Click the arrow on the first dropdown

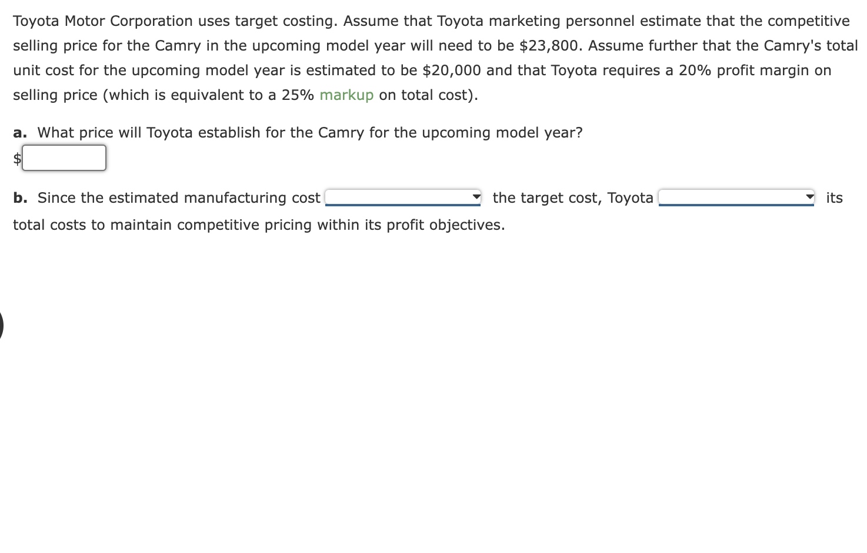(476, 197)
